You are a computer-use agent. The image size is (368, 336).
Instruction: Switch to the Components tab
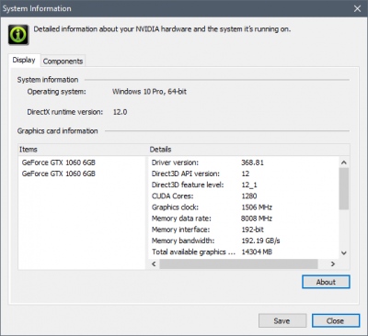pos(63,62)
